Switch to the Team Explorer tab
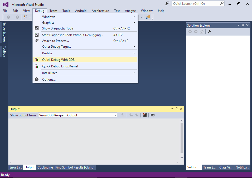 click(x=209, y=167)
